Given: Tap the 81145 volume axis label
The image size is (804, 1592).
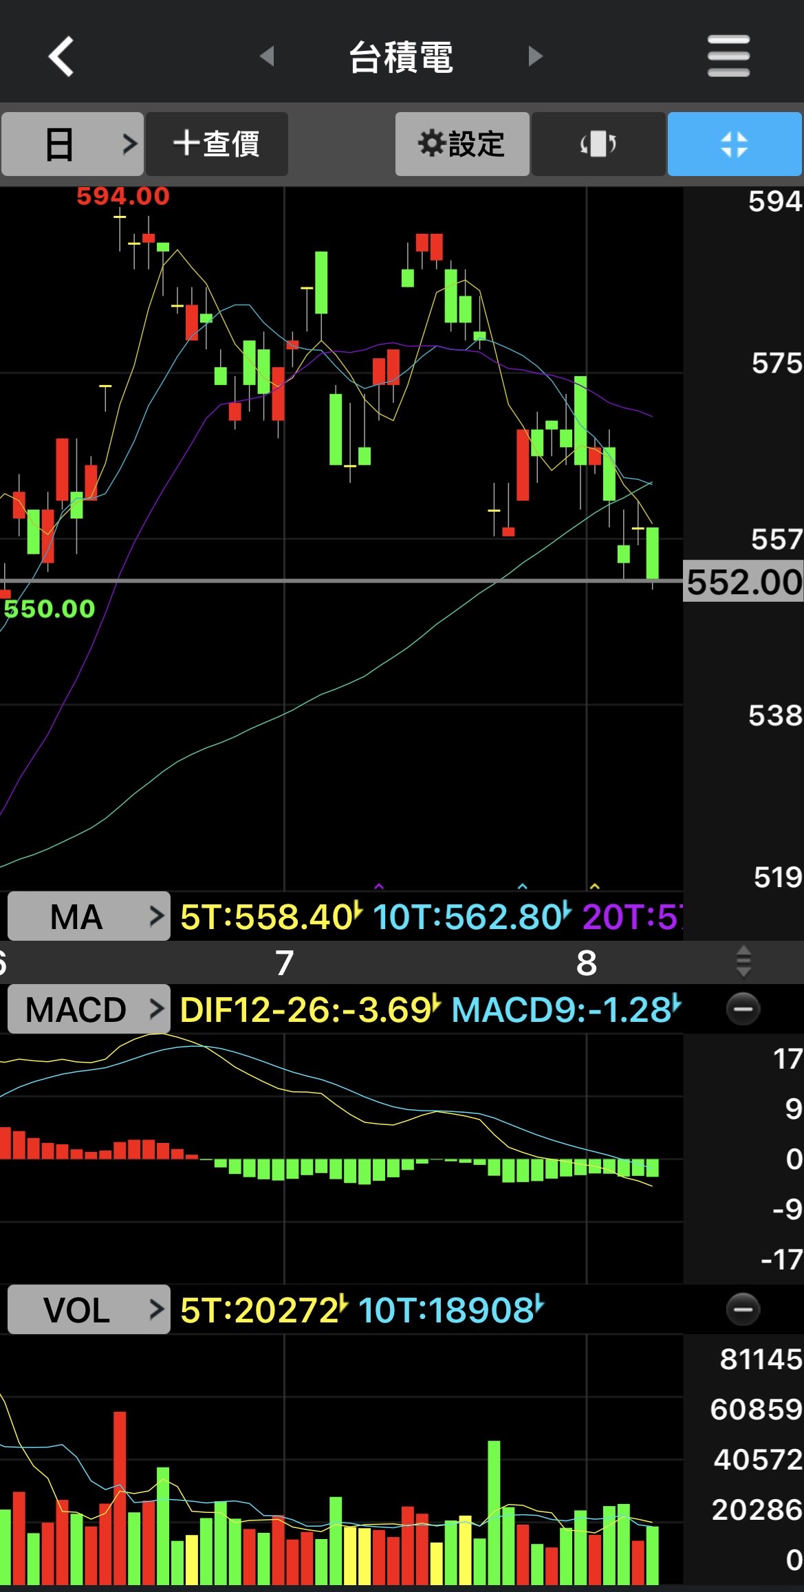Looking at the screenshot, I should pos(761,1359).
